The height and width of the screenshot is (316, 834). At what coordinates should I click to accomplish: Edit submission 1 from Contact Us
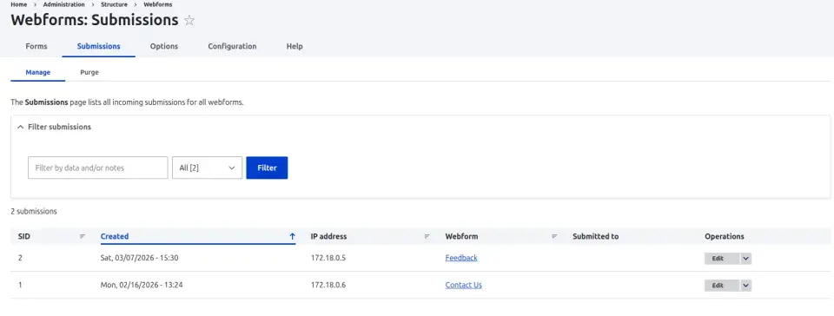pyautogui.click(x=722, y=286)
